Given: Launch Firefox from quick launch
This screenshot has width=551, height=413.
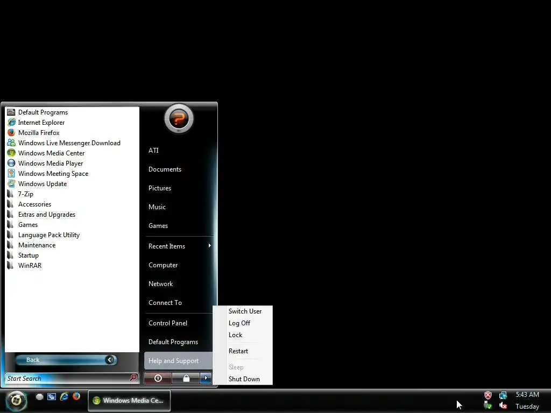Looking at the screenshot, I should pyautogui.click(x=76, y=396).
